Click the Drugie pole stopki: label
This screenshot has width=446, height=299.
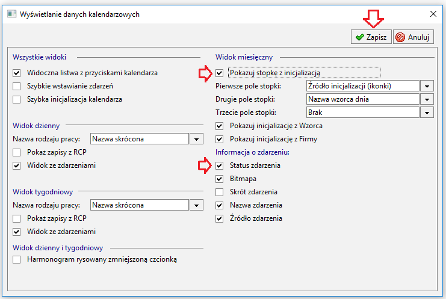pyautogui.click(x=245, y=99)
